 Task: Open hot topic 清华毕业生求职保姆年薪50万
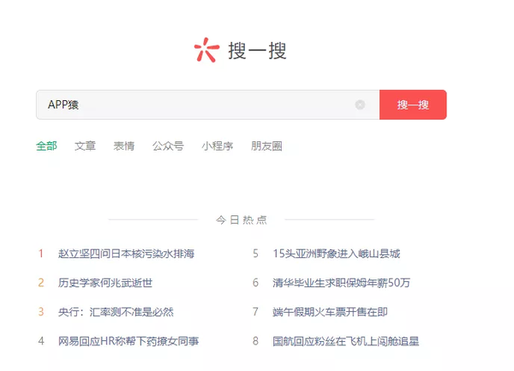point(341,283)
